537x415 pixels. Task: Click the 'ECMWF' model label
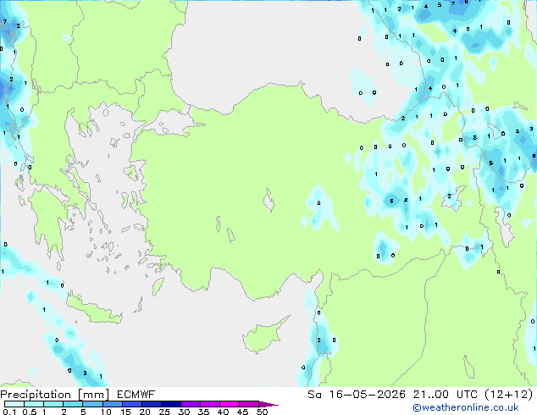click(136, 395)
